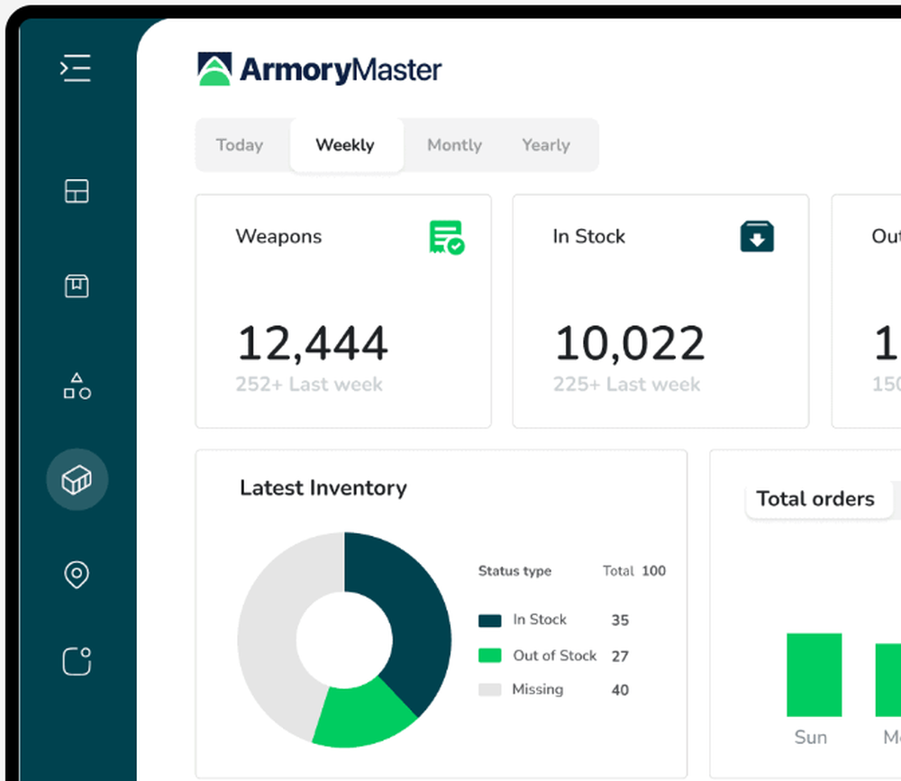Click the Weapons card title
Viewport: 901px width, 781px height.
point(278,236)
